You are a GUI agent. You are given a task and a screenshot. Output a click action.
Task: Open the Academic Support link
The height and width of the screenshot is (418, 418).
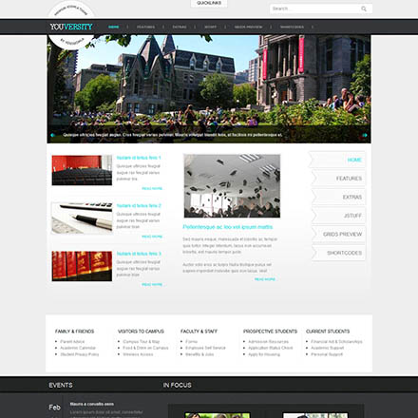pos(328,348)
